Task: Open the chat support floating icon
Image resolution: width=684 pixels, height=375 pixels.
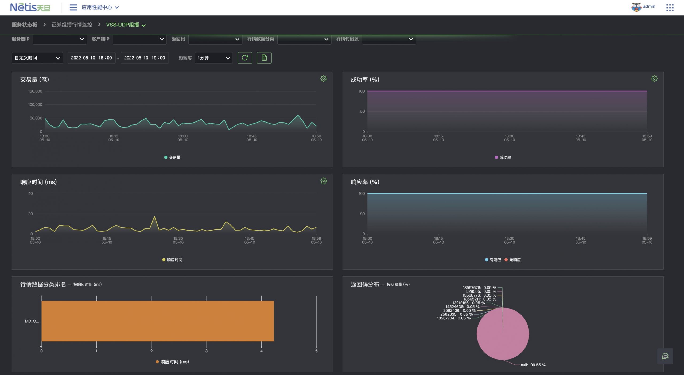Action: pyautogui.click(x=665, y=356)
